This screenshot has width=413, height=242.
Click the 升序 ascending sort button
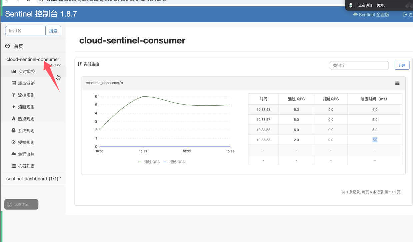click(402, 65)
